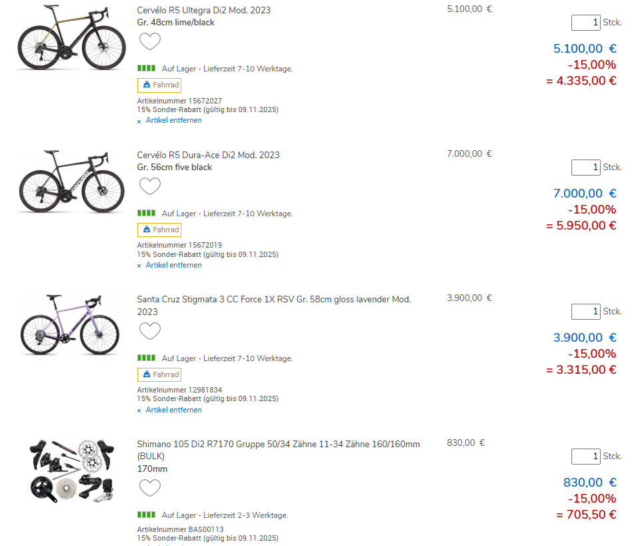Open lime/black Cervélo R5 bike thumbnail
Viewport: 638px width, 546px height.
70,41
